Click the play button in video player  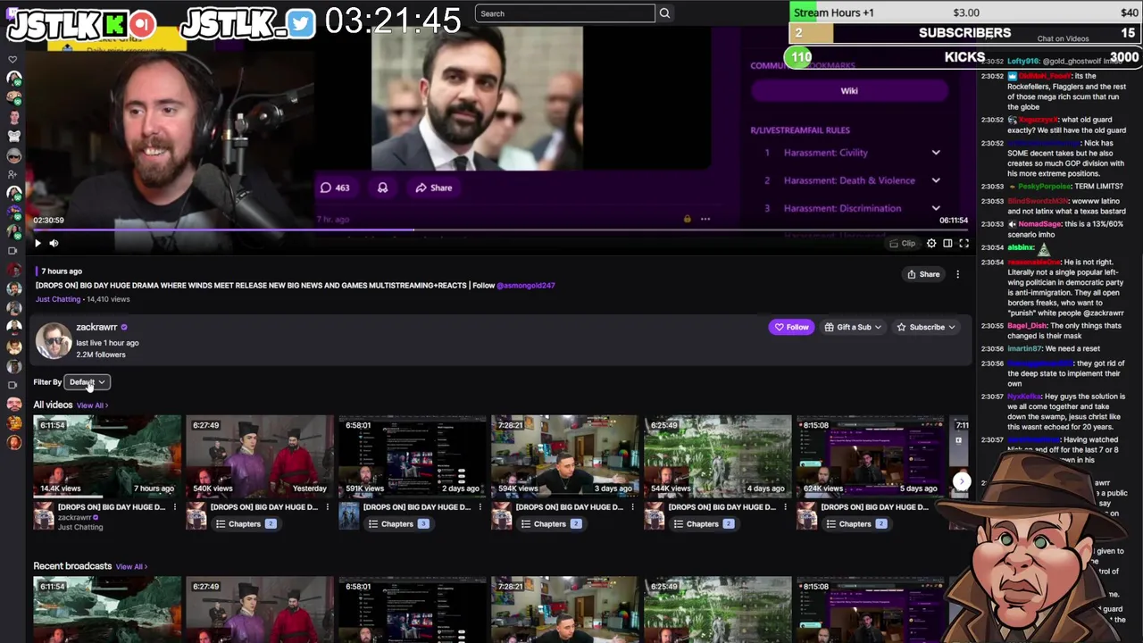point(38,243)
